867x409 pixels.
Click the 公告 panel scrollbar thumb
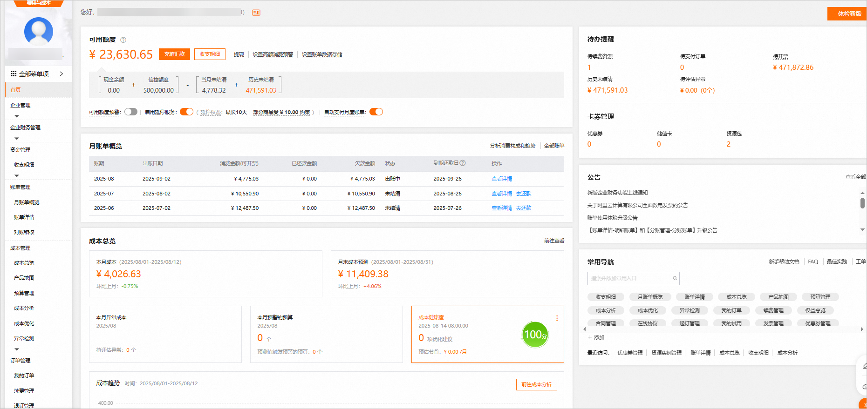[x=862, y=203]
